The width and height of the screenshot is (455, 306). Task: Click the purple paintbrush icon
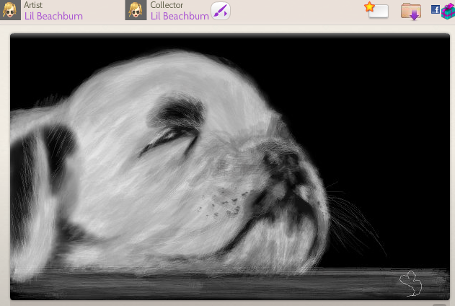[220, 11]
